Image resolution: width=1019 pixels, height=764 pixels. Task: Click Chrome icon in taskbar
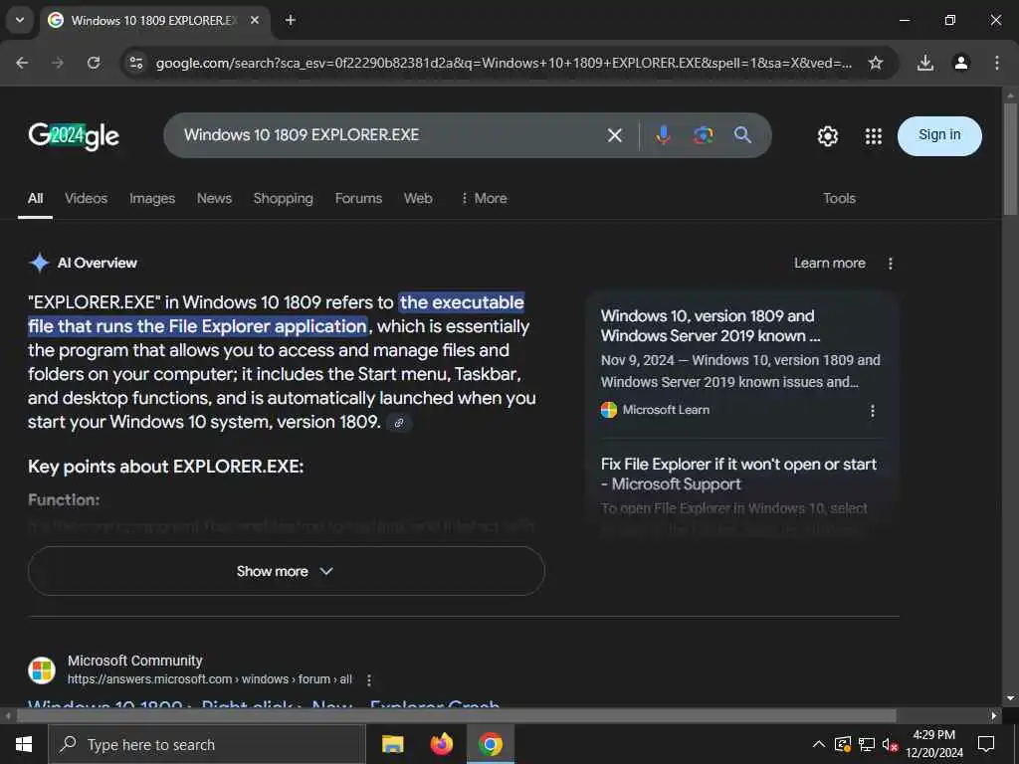tap(490, 744)
